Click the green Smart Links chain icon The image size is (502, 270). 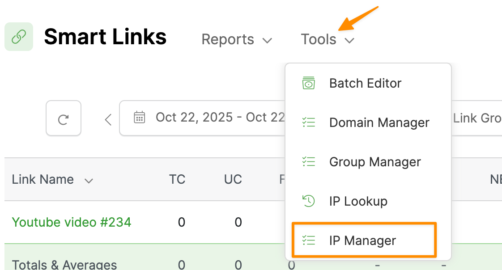18,37
